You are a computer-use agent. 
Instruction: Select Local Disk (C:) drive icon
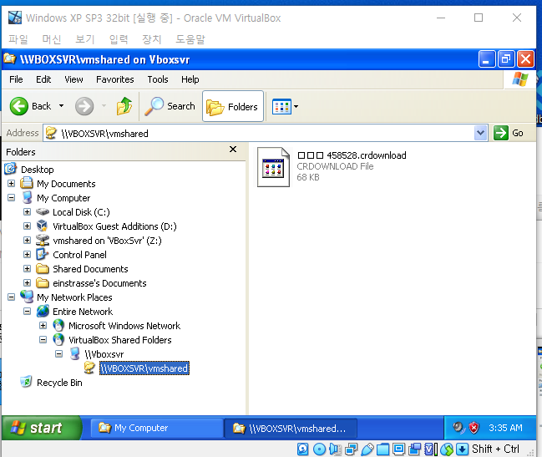tap(43, 211)
